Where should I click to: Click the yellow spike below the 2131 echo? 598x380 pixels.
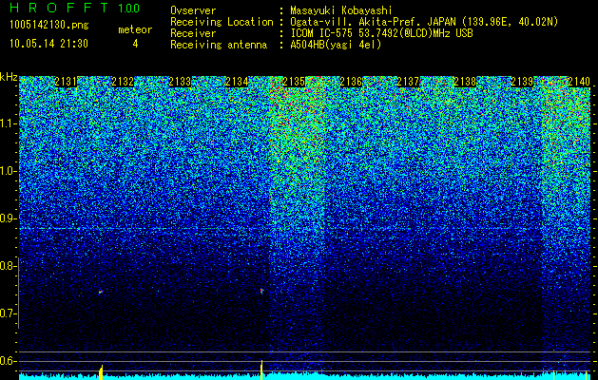[101, 372]
